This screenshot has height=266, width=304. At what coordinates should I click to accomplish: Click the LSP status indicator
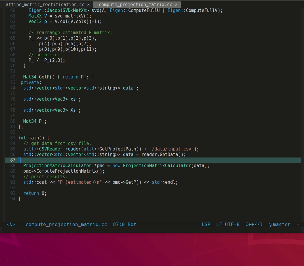pyautogui.click(x=206, y=225)
